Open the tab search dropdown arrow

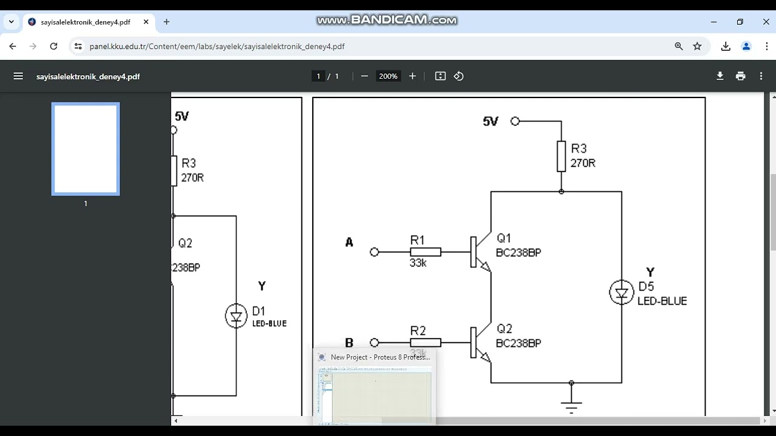pos(11,22)
